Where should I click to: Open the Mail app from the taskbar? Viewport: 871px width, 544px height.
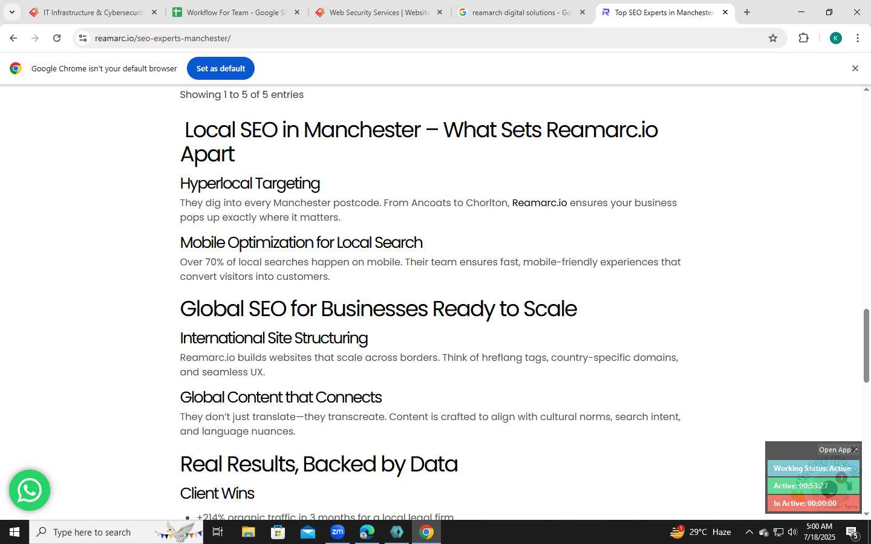point(307,532)
